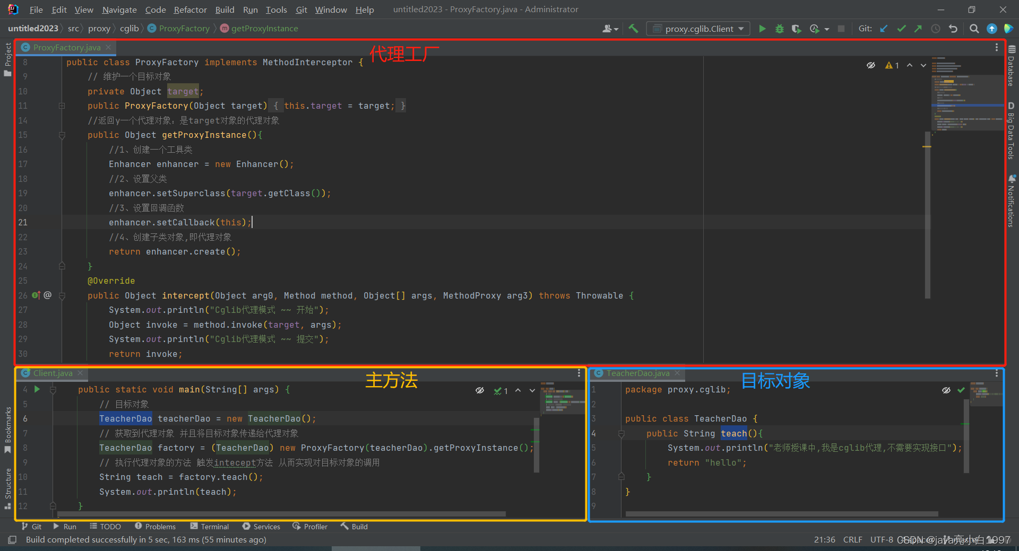Image resolution: width=1019 pixels, height=551 pixels.
Task: Run proxy.cglib.Client with the green play icon
Action: pyautogui.click(x=762, y=29)
